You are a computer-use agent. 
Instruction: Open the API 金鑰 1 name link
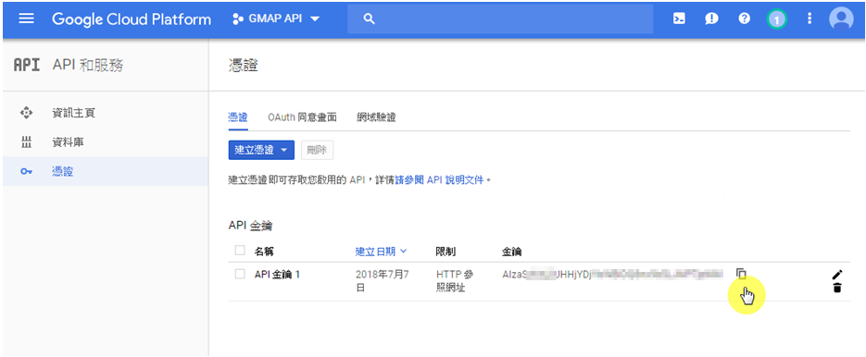click(x=277, y=275)
